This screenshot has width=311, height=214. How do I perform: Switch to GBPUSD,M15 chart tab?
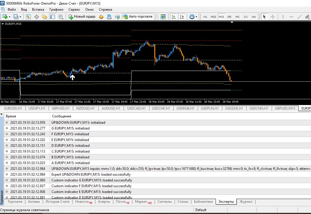coord(285,108)
